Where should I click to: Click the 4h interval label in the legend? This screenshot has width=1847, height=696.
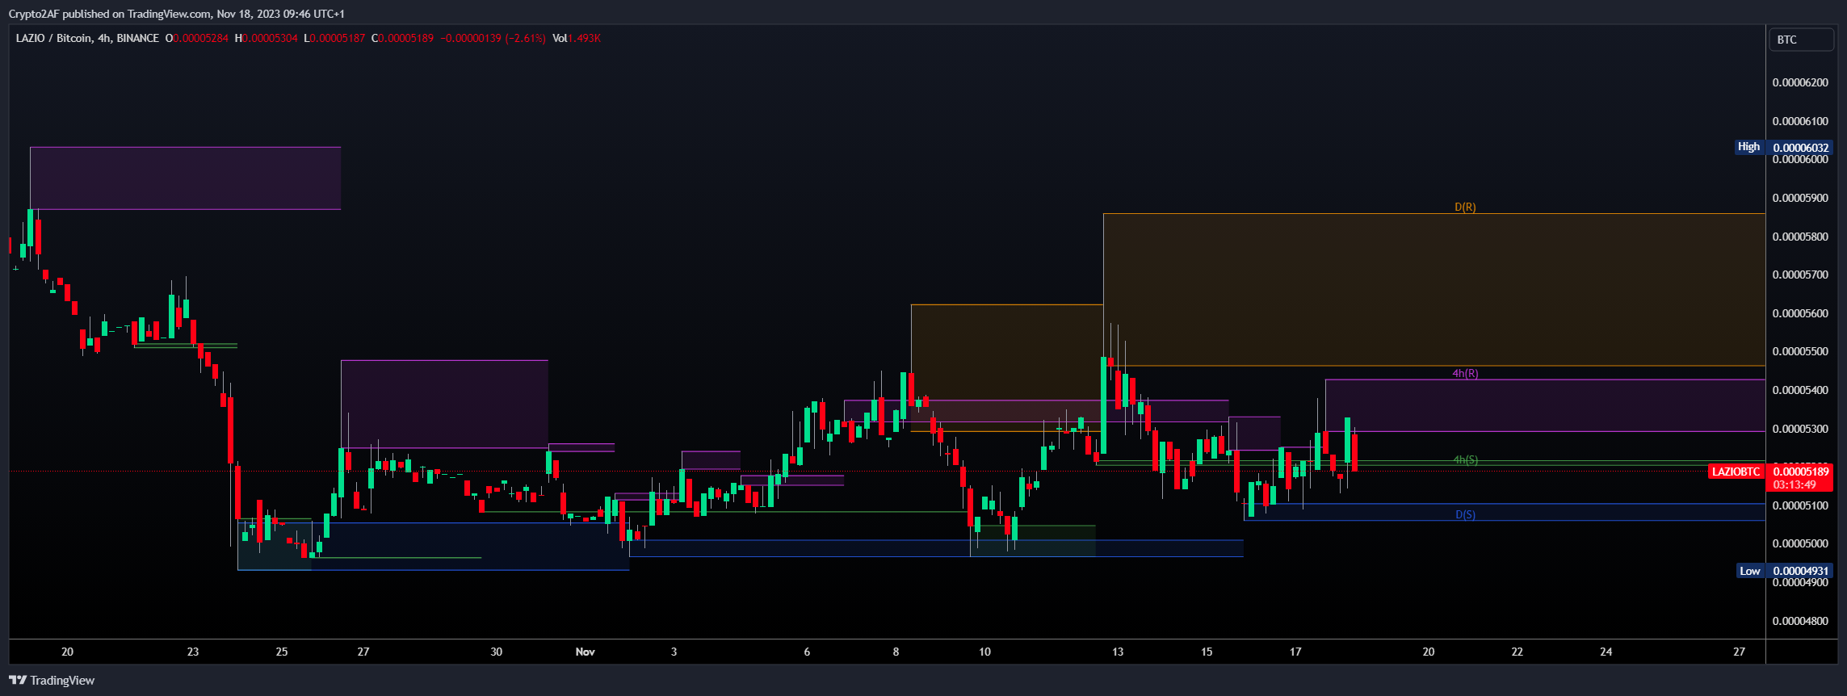(x=104, y=38)
